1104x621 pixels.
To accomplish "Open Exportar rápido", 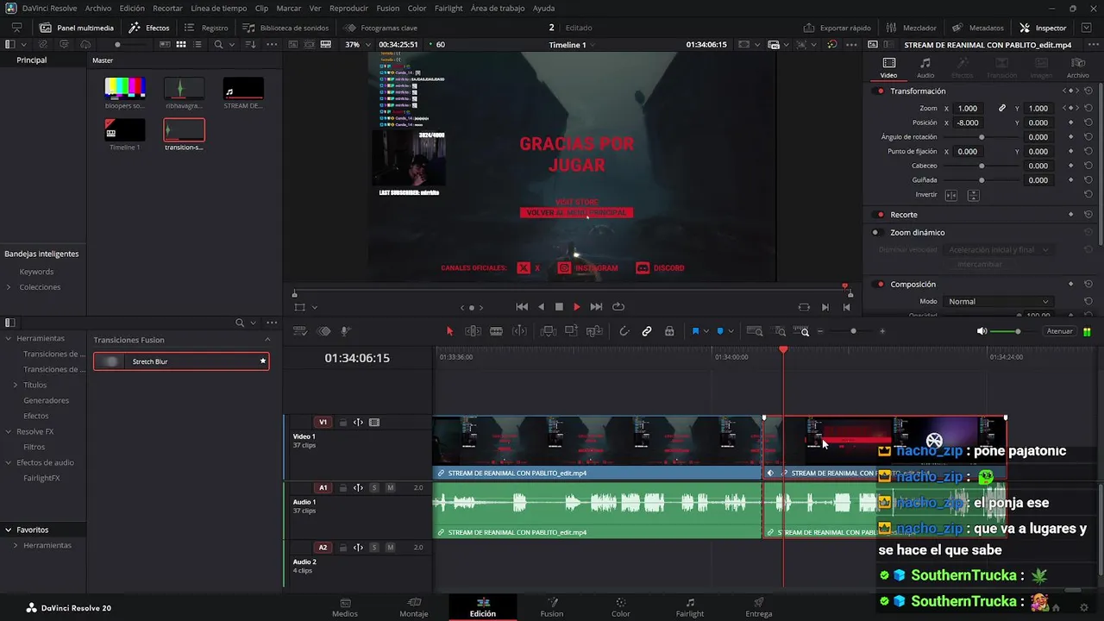I will tap(837, 28).
